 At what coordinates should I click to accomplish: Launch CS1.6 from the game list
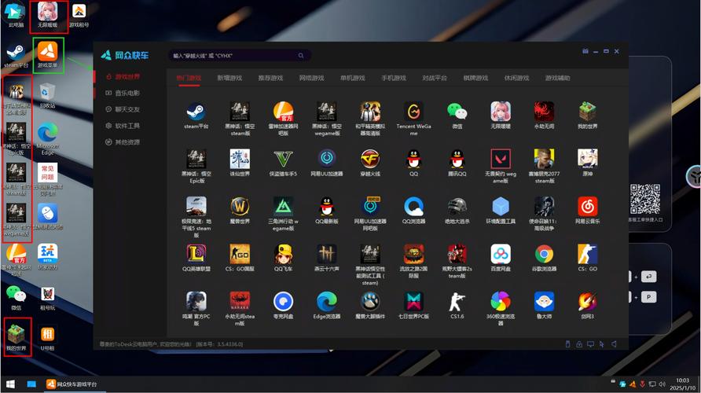(457, 301)
